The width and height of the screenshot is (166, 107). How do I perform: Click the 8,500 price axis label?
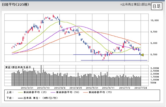tap(154, 55)
